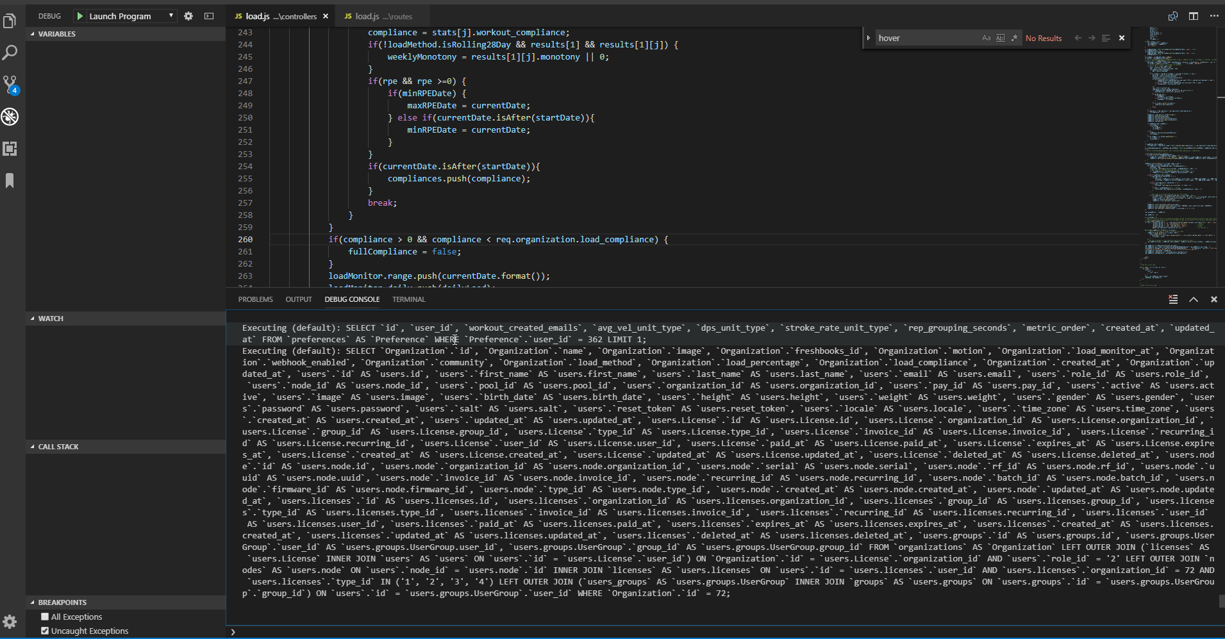Split the editor

1194,15
